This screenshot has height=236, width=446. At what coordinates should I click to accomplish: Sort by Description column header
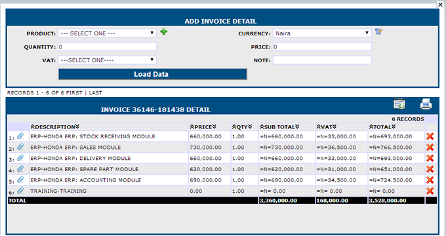[55, 127]
